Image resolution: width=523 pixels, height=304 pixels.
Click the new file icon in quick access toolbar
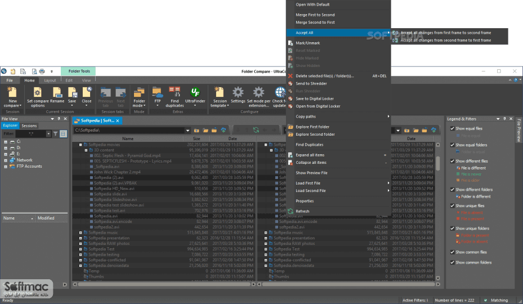tap(13, 71)
